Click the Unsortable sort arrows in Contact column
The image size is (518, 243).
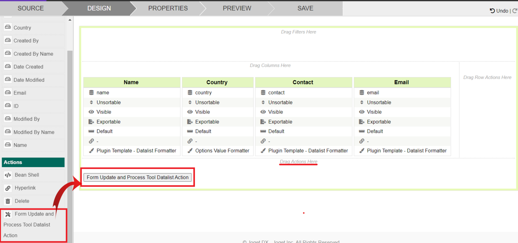click(x=263, y=103)
